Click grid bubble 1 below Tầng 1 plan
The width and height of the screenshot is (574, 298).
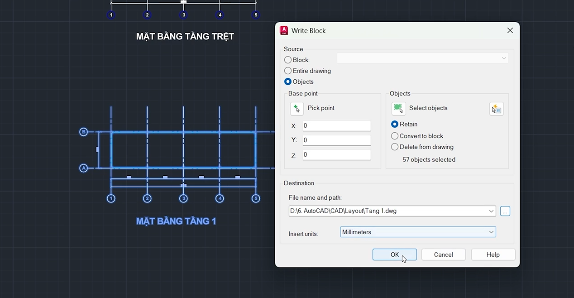point(111,198)
